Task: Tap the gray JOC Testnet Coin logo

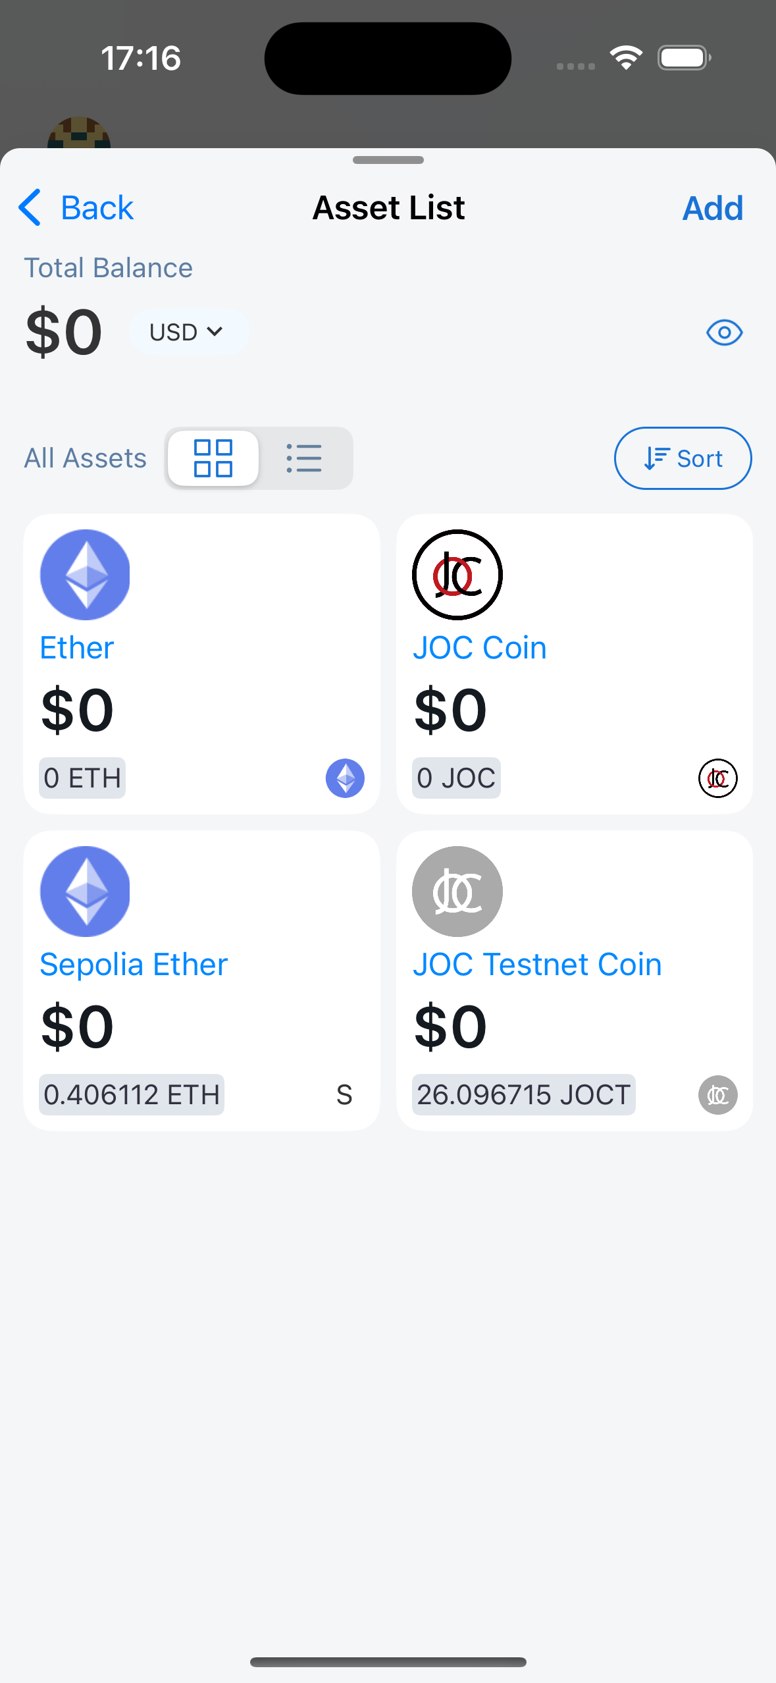Action: tap(457, 891)
